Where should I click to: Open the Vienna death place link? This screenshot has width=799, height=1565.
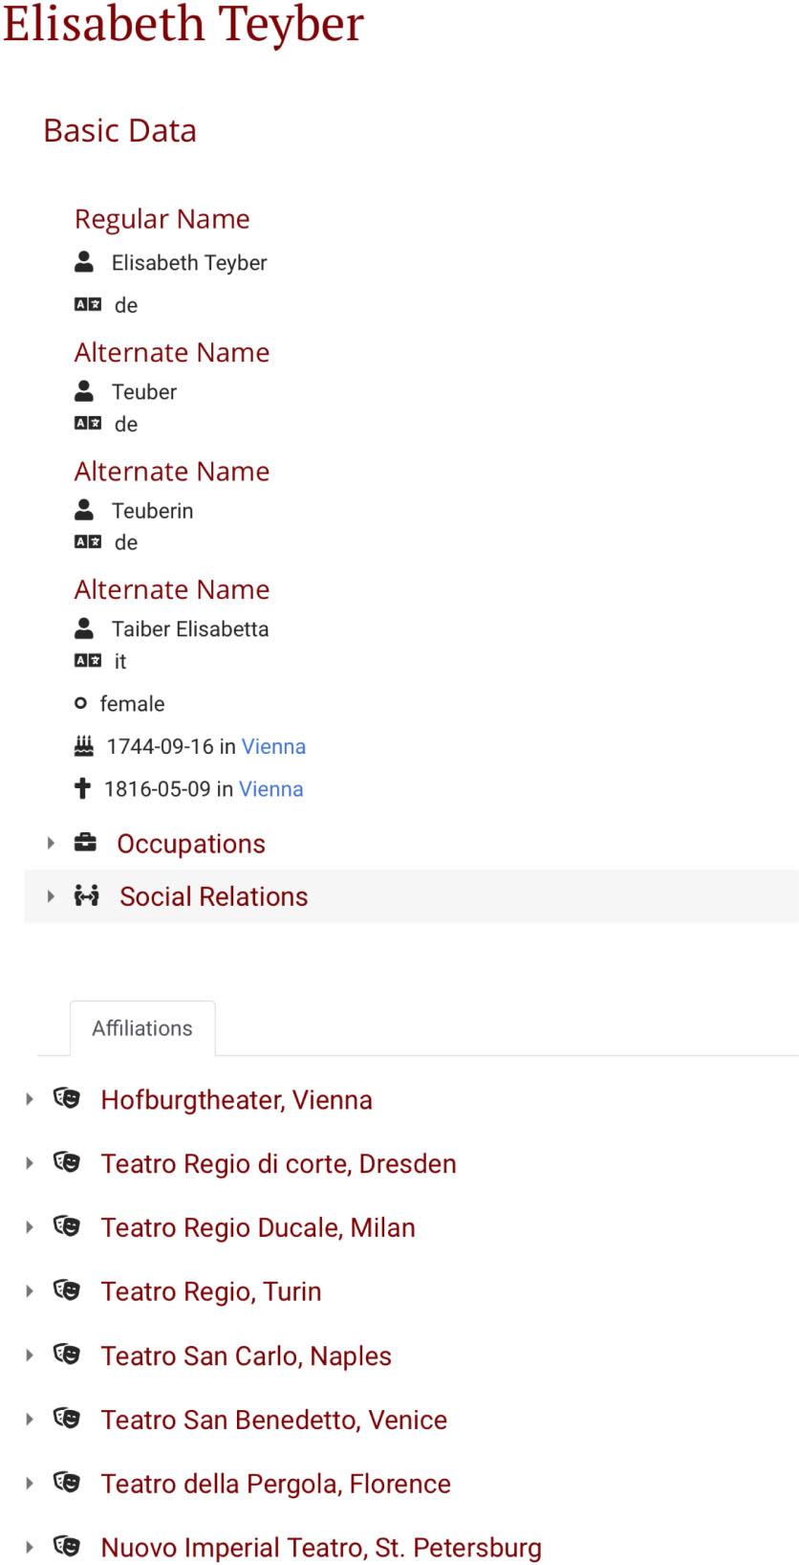[x=270, y=789]
